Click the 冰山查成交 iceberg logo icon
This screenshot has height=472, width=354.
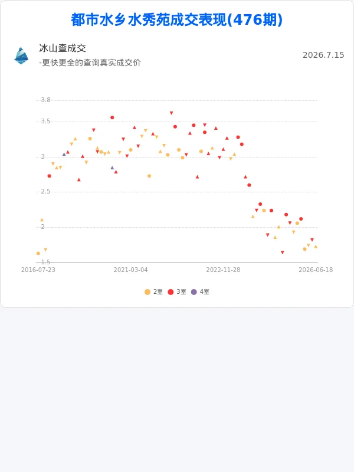click(x=21, y=55)
